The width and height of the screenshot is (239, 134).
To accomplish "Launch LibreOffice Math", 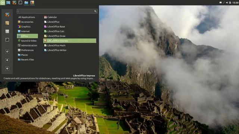I will tap(55, 45).
